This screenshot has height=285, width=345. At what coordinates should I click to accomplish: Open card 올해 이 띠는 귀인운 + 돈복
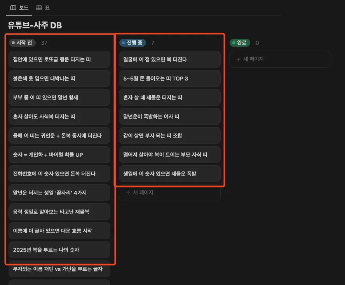[x=59, y=135]
